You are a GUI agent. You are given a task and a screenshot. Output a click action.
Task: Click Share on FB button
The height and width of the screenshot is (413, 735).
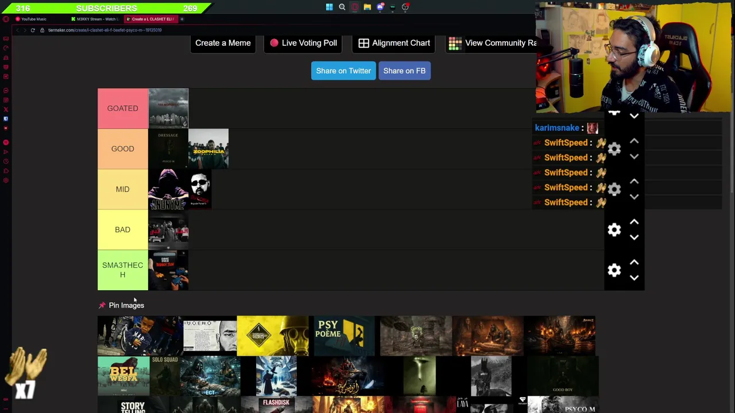(404, 71)
